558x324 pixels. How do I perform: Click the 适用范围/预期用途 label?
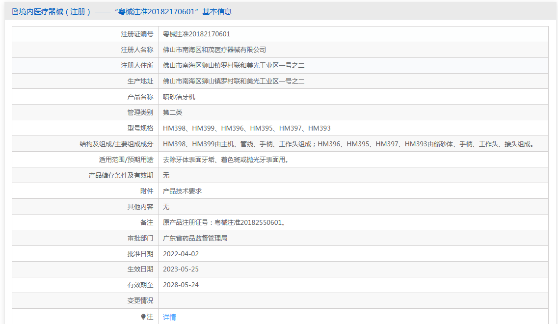coord(126,160)
